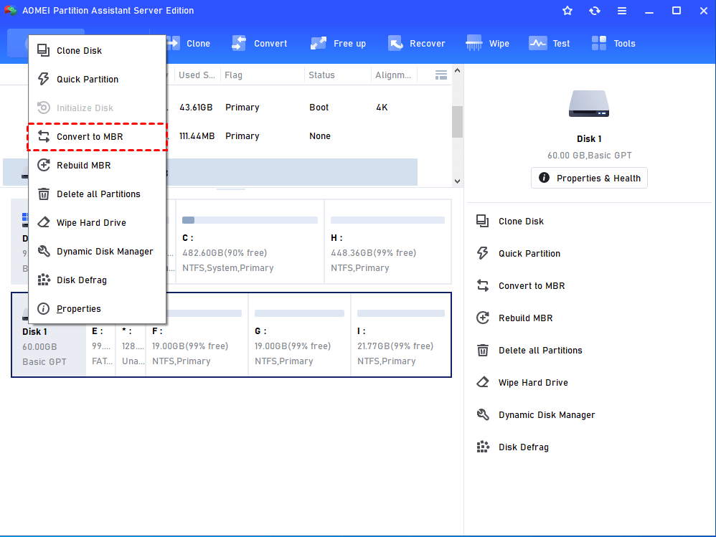Screen dimensions: 716x537
Task: Click the partition list scrollbar thumb
Action: click(x=458, y=121)
